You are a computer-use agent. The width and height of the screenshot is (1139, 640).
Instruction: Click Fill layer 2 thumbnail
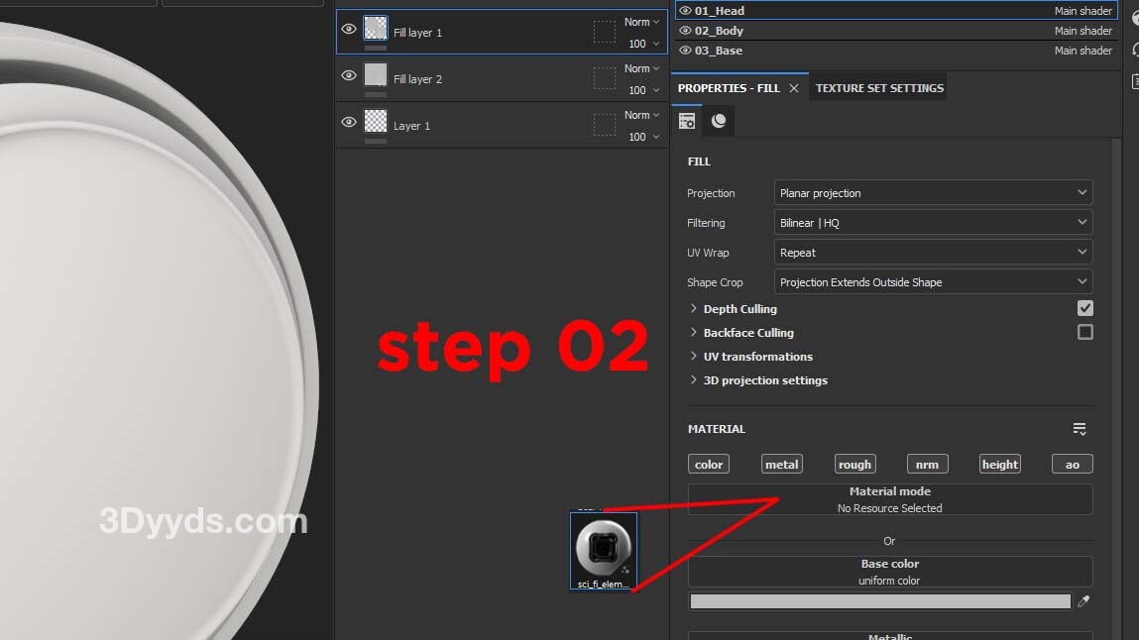(x=376, y=75)
